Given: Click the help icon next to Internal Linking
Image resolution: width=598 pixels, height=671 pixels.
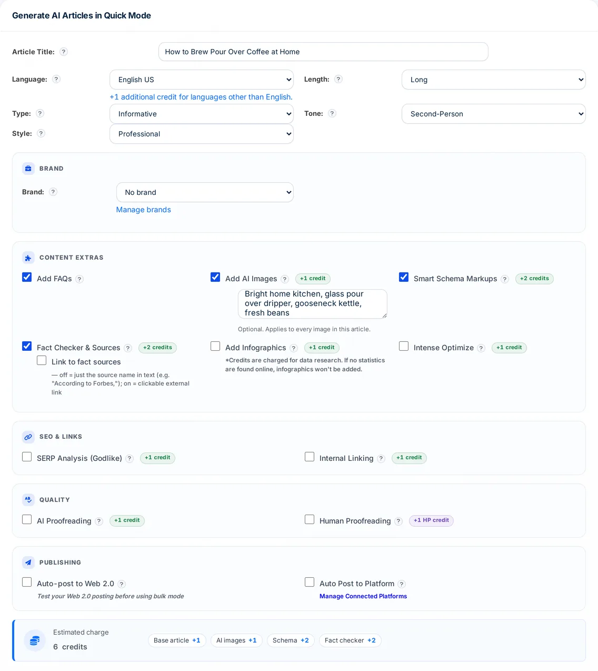Looking at the screenshot, I should coord(381,459).
